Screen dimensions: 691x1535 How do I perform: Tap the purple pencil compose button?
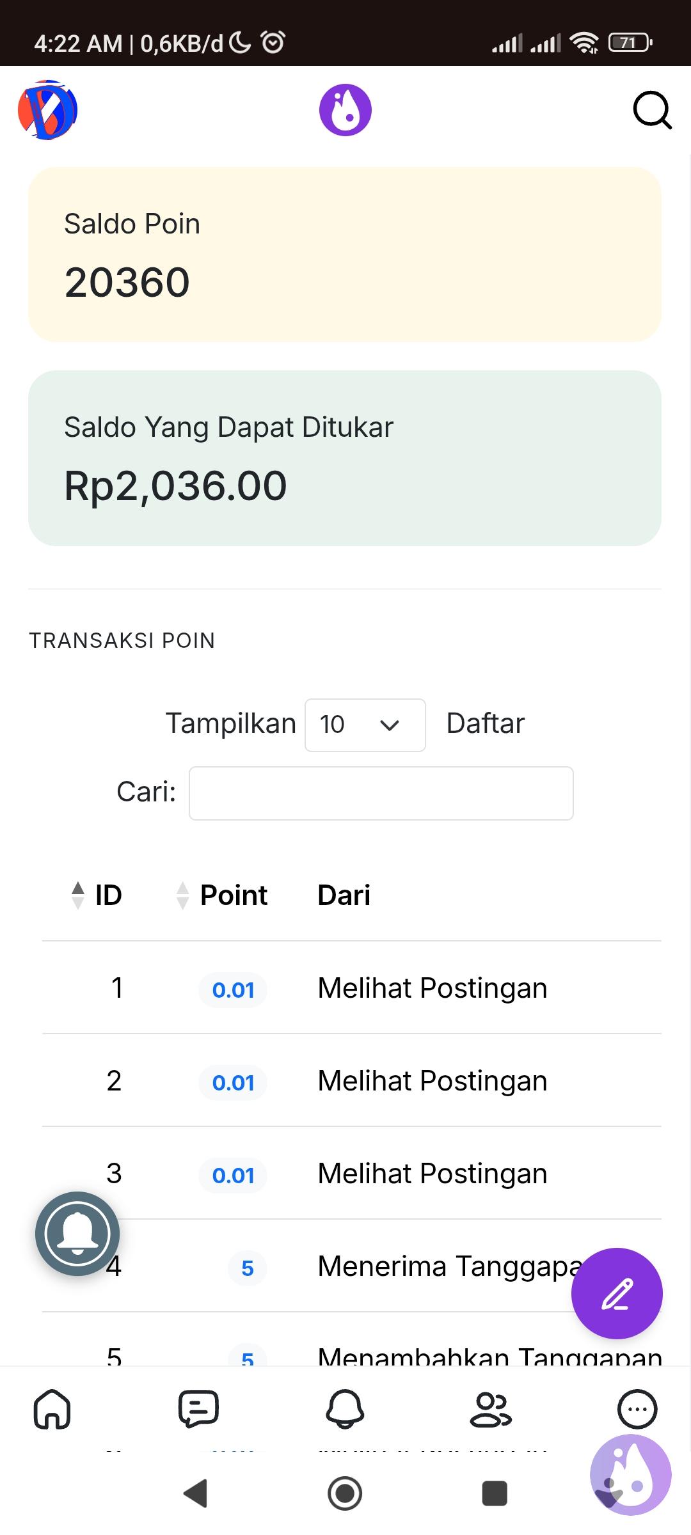point(617,1293)
